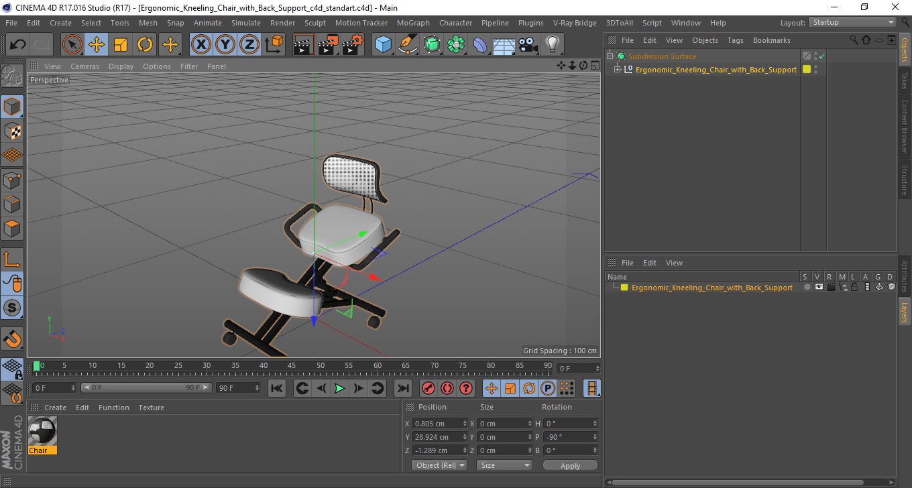Open the Simulate menu
Viewport: 912px width, 488px height.
coord(246,23)
